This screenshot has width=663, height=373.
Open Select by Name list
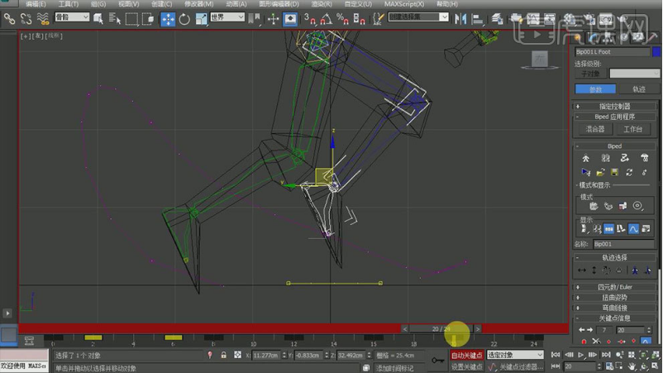click(115, 18)
